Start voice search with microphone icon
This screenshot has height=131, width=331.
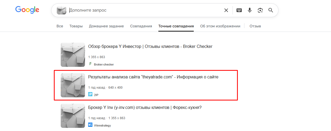pos(250,10)
